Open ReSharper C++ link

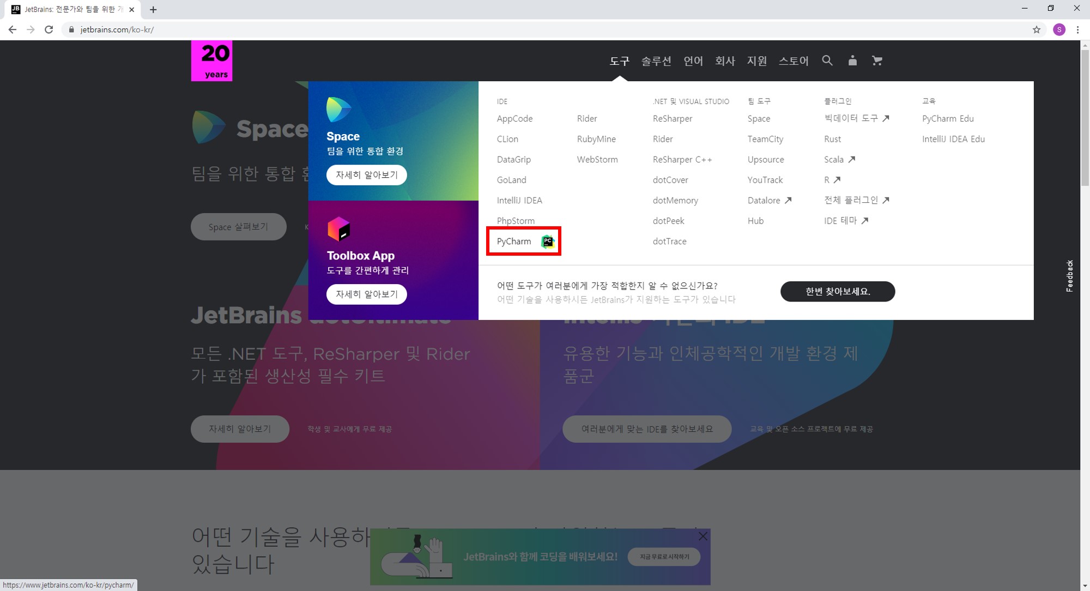pos(682,159)
